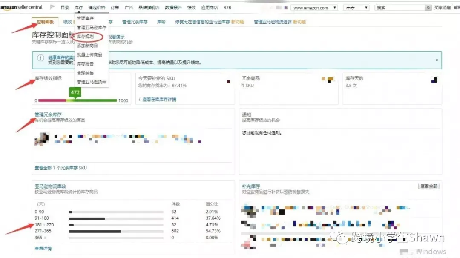Click the 库存天数 chart icon
Image resolution: width=460 pixels, height=258 pixels.
[x=434, y=80]
